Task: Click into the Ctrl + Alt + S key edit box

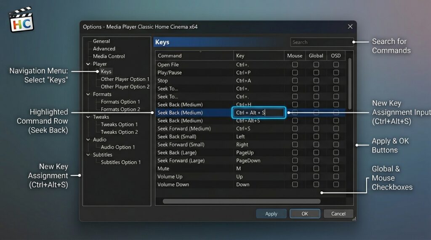Action: point(259,112)
